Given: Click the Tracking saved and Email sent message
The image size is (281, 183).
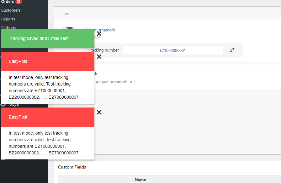Looking at the screenshot, I should [x=39, y=38].
